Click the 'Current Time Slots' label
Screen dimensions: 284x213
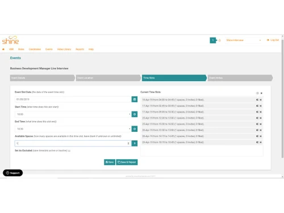point(151,92)
